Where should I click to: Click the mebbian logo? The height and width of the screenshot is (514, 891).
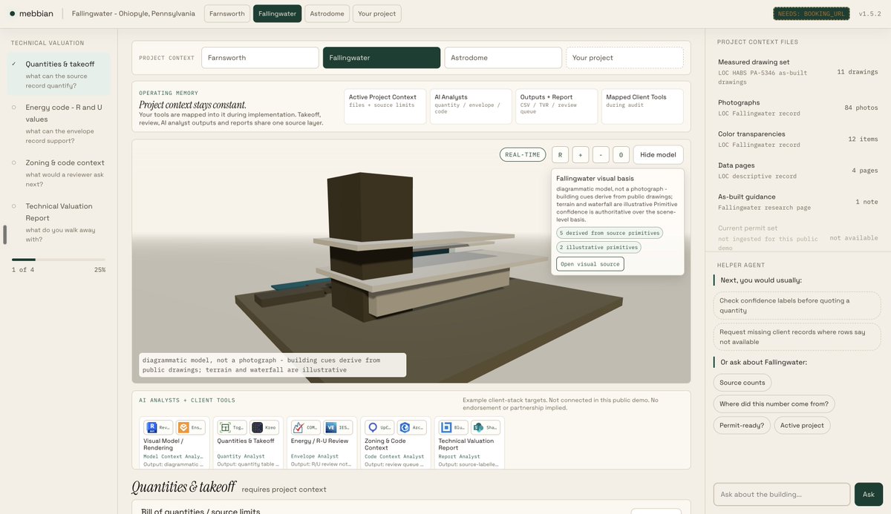pyautogui.click(x=31, y=13)
